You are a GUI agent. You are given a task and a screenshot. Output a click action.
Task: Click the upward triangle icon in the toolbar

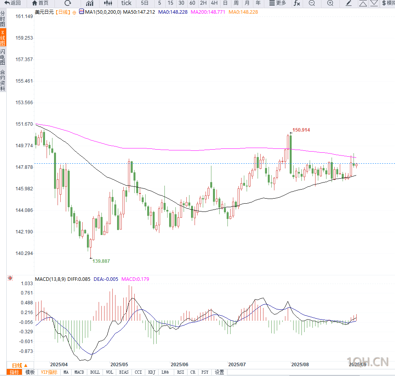[x=363, y=3]
